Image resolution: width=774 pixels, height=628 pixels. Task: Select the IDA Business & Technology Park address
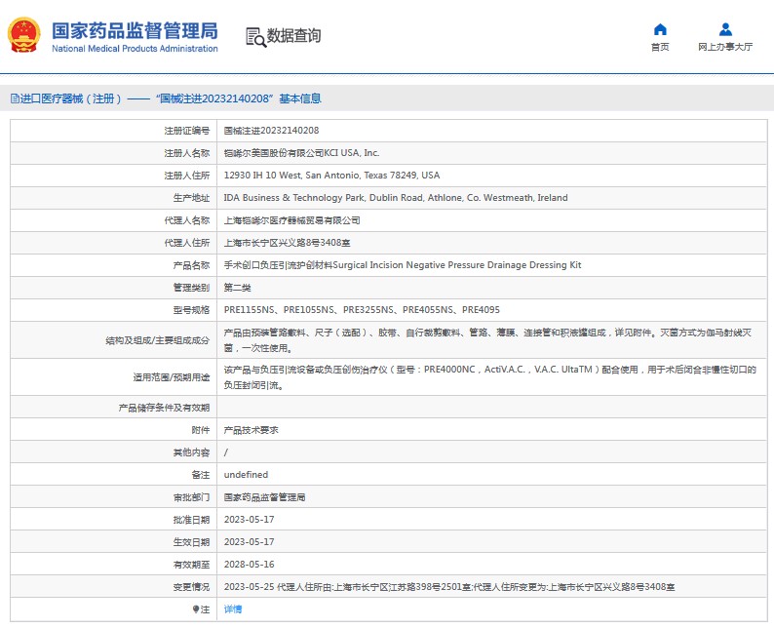[396, 198]
